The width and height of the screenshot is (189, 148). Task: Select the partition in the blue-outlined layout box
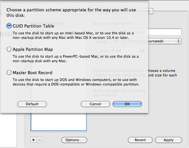pyautogui.click(x=58, y=122)
